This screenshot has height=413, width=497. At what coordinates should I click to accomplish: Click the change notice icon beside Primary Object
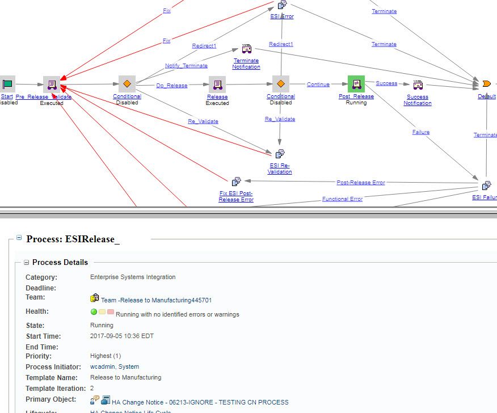[106, 400]
